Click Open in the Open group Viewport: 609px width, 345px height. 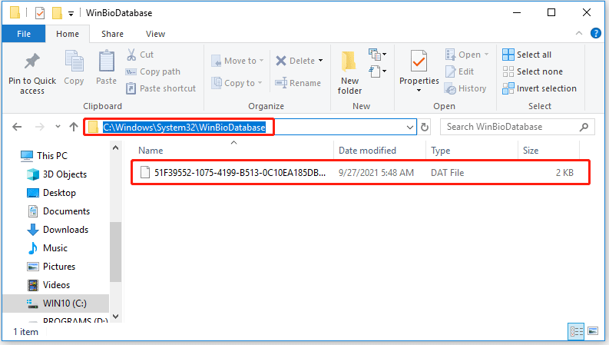[466, 55]
